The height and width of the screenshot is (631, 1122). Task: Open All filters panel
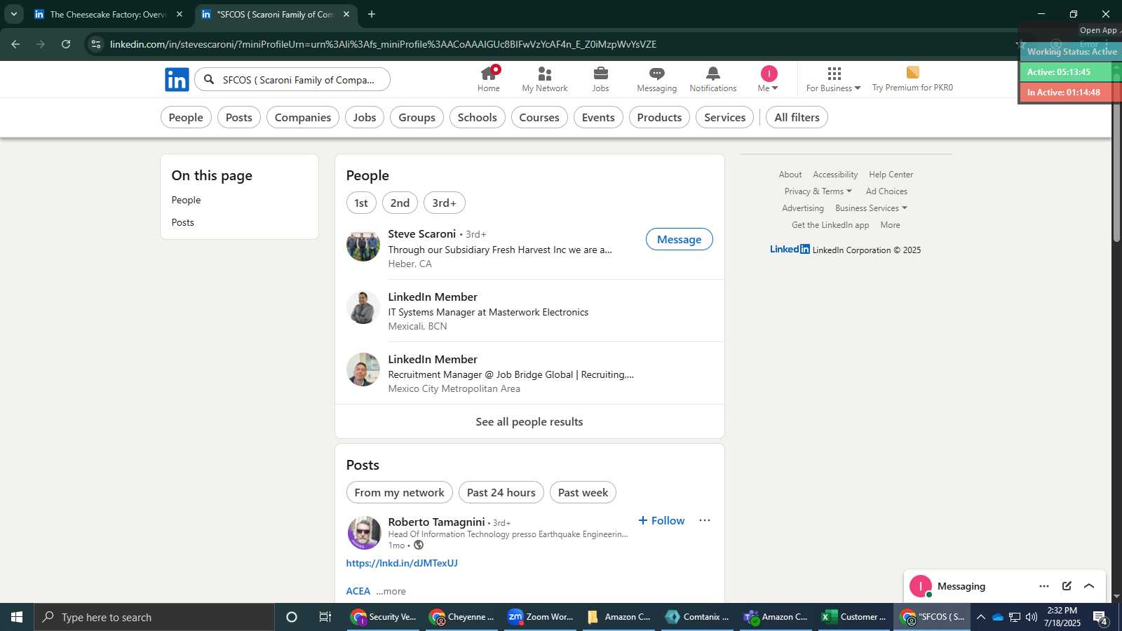pos(797,117)
